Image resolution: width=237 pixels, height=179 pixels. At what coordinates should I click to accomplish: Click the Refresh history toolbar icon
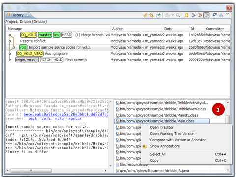[145, 15]
